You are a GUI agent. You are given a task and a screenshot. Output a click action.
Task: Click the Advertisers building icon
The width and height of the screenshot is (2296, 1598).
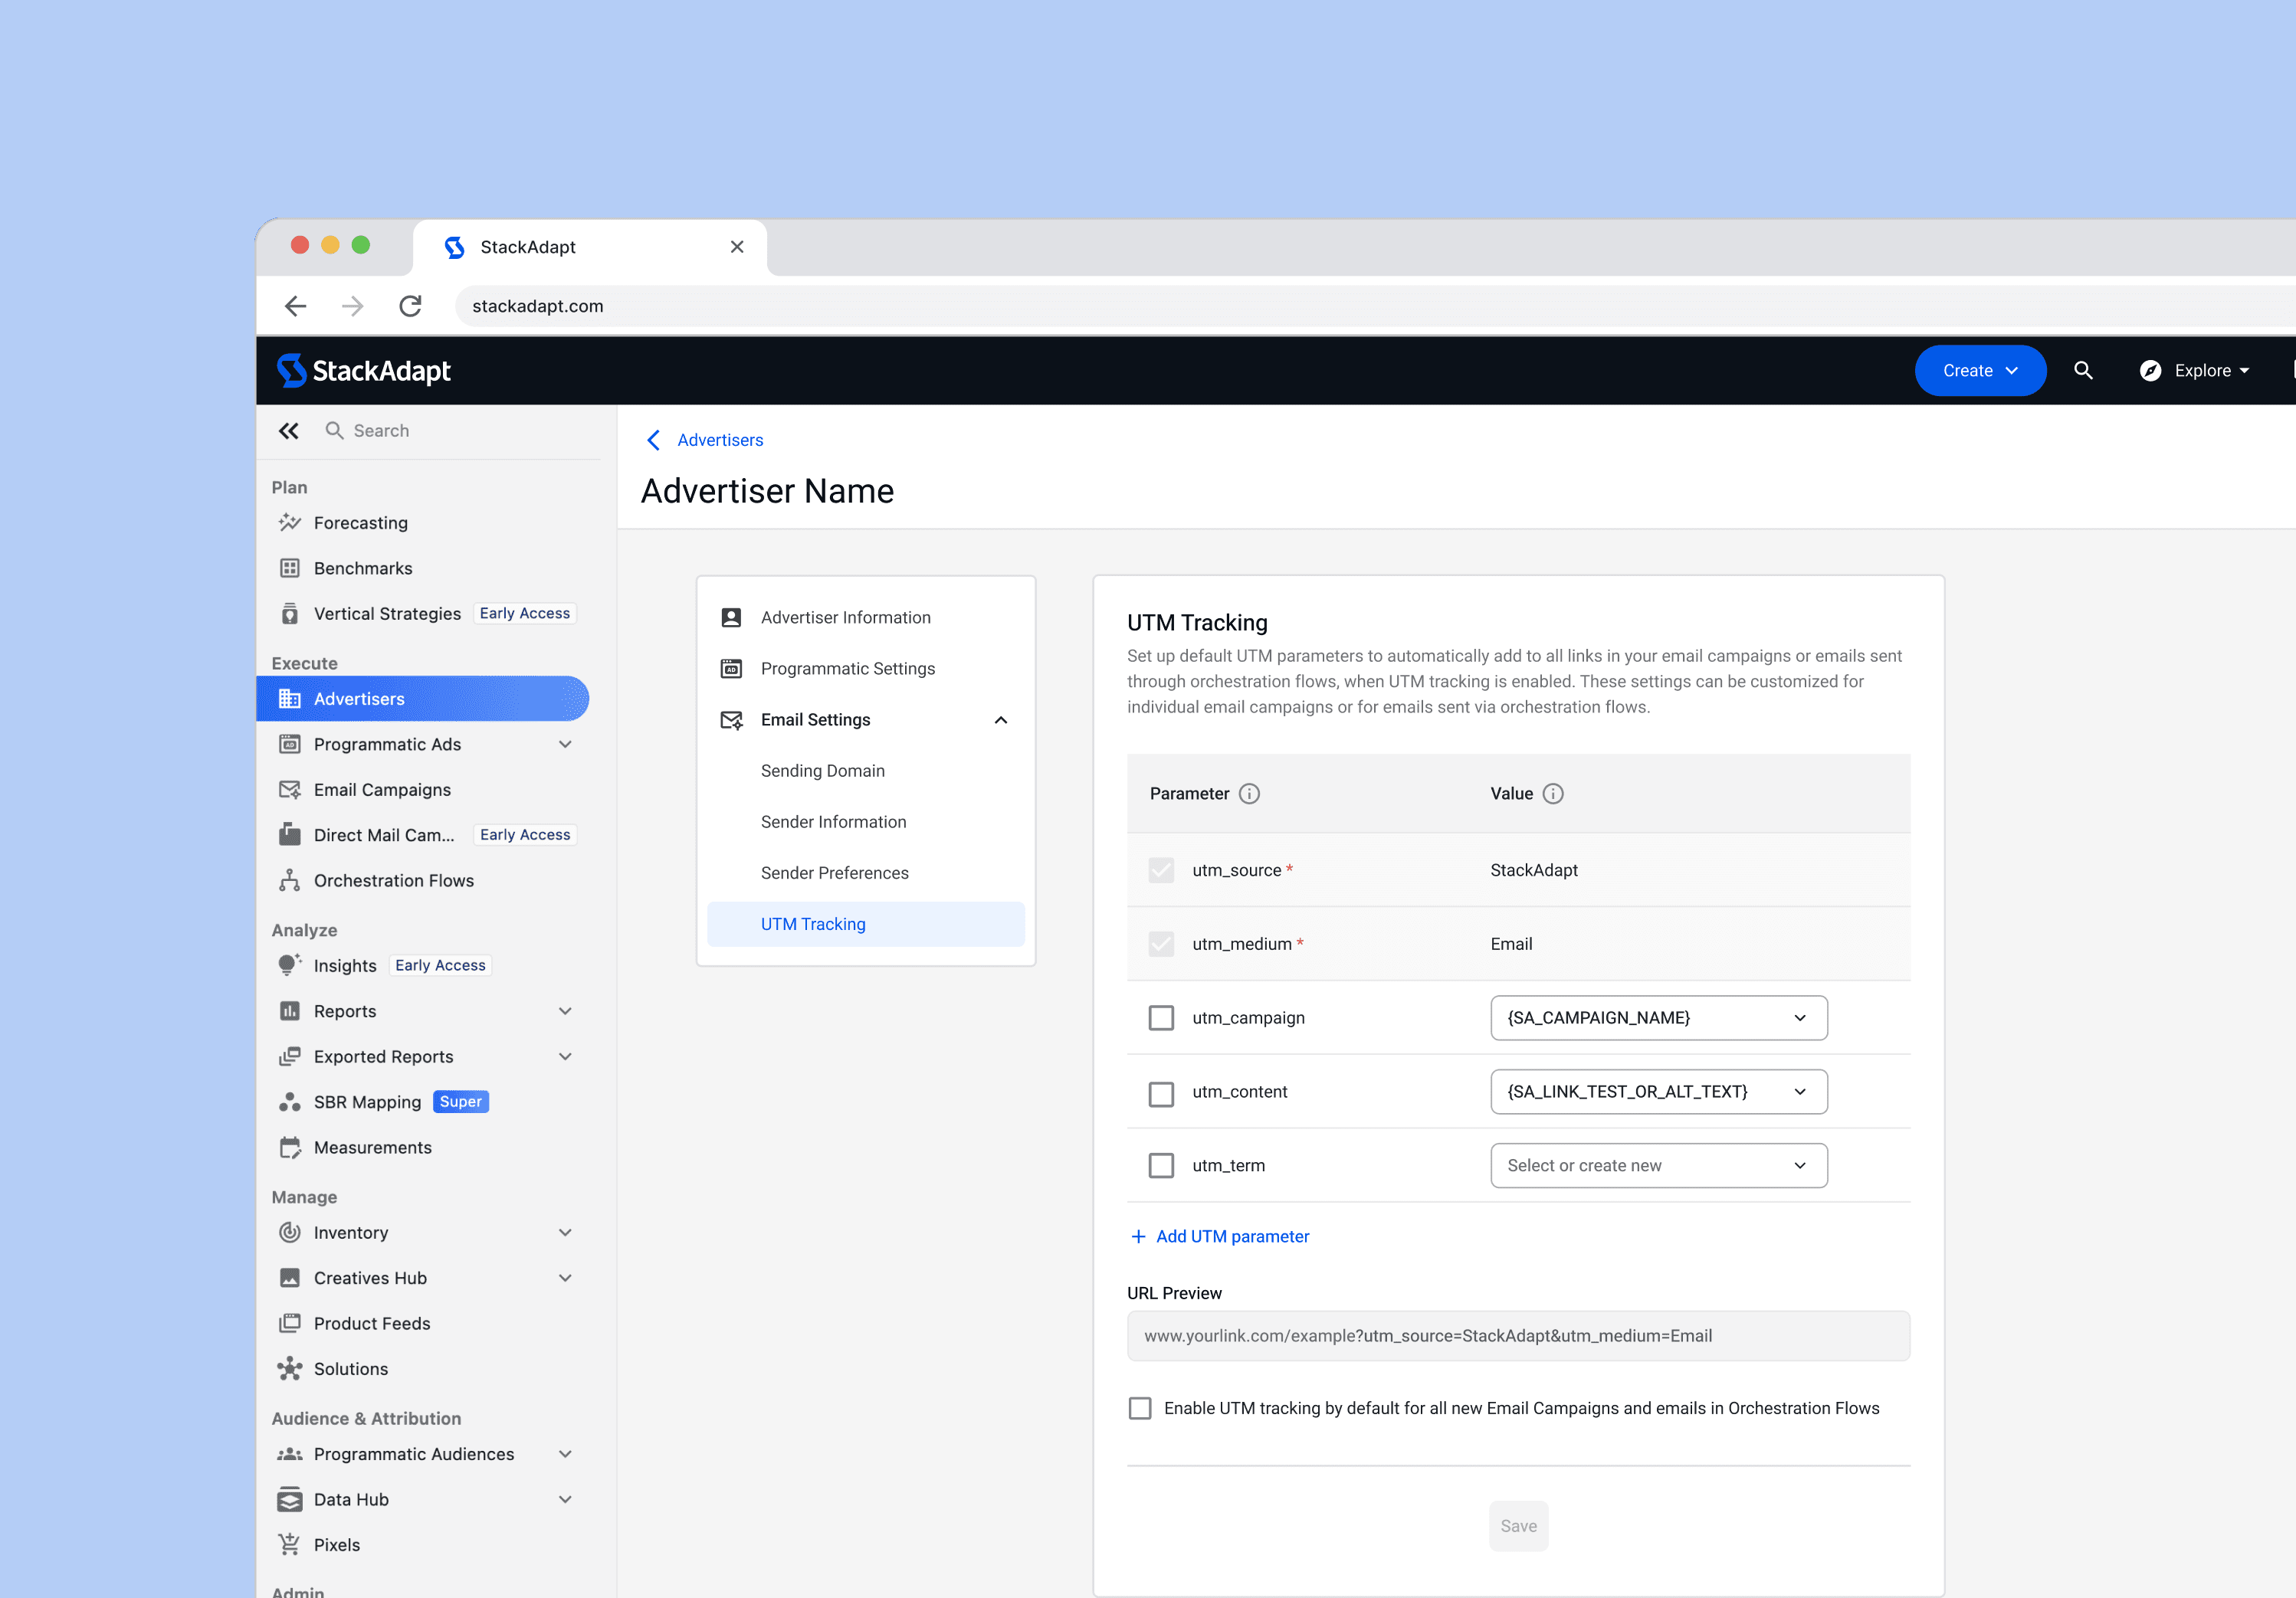pyautogui.click(x=290, y=699)
